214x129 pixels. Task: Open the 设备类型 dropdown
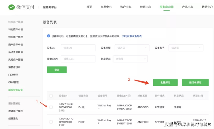(x=132, y=48)
